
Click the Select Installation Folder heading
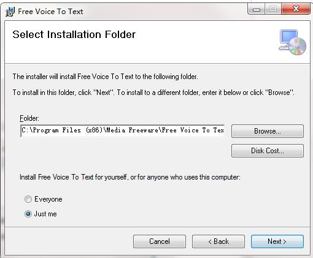[74, 34]
